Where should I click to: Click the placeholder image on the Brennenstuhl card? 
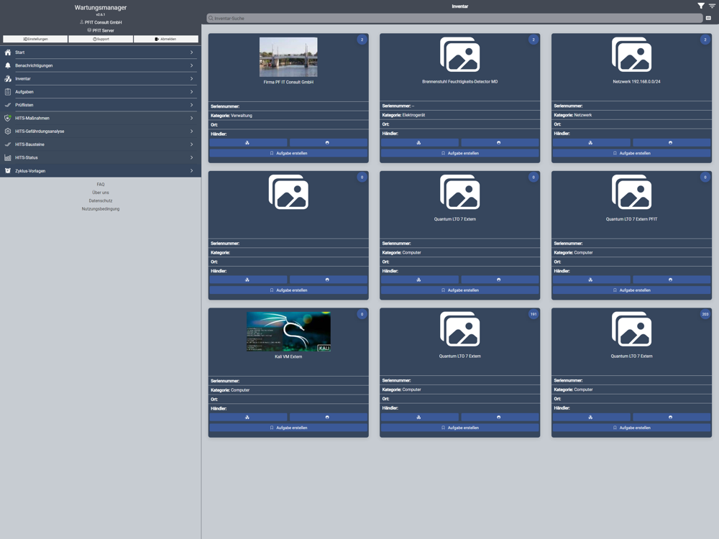[460, 55]
